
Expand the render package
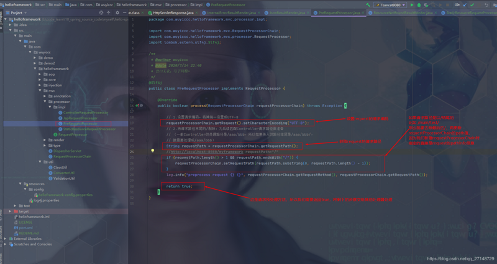click(45, 140)
